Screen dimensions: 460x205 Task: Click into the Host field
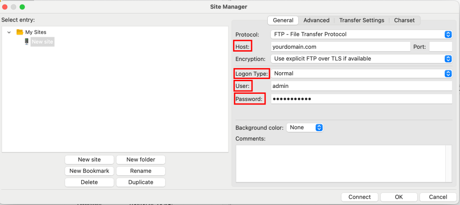(340, 46)
